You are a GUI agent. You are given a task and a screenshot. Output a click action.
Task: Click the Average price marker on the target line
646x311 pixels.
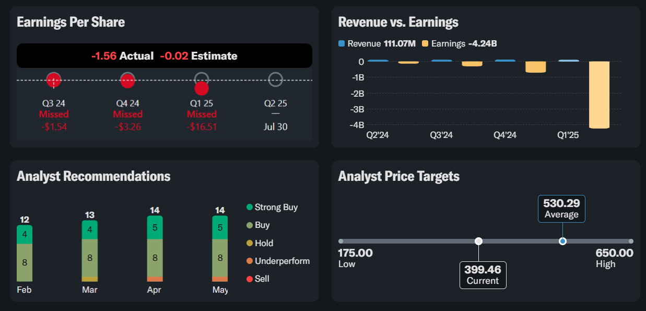[x=562, y=241]
